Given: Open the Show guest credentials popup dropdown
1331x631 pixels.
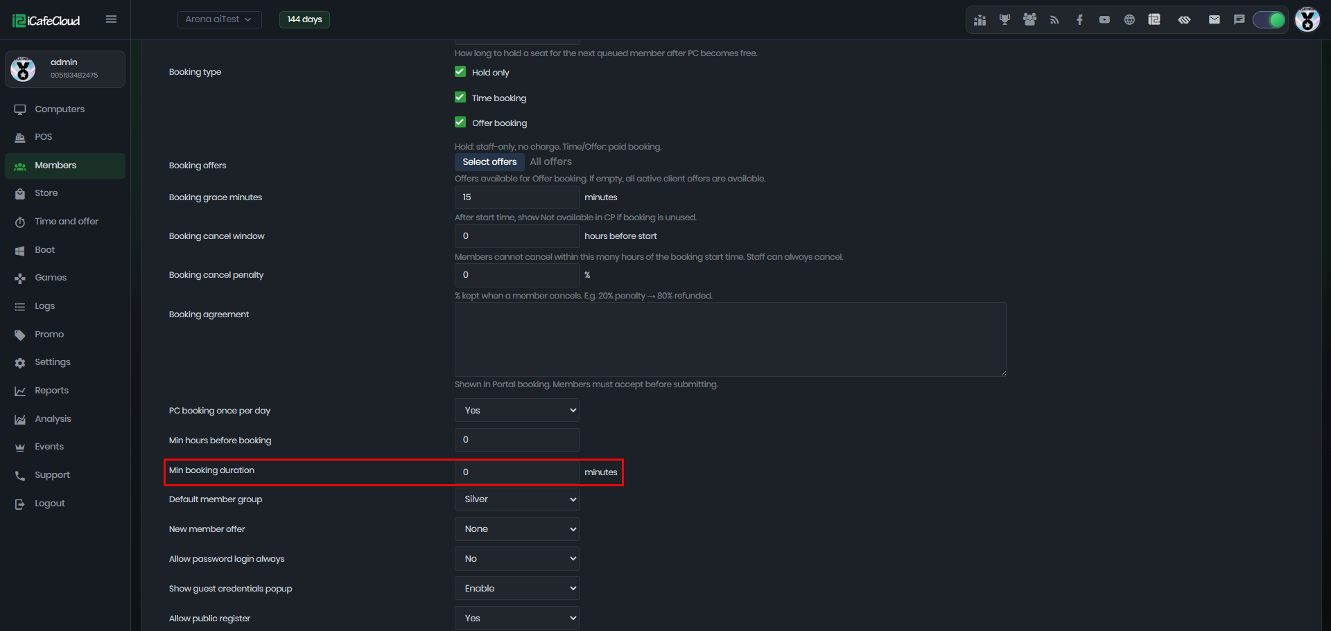Looking at the screenshot, I should click(x=517, y=589).
